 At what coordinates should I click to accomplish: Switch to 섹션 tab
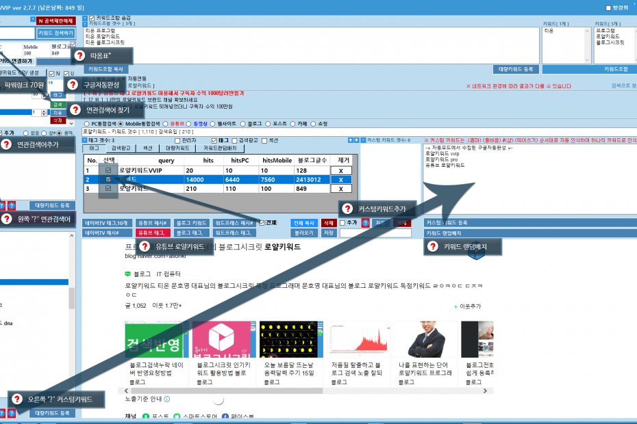(147, 148)
